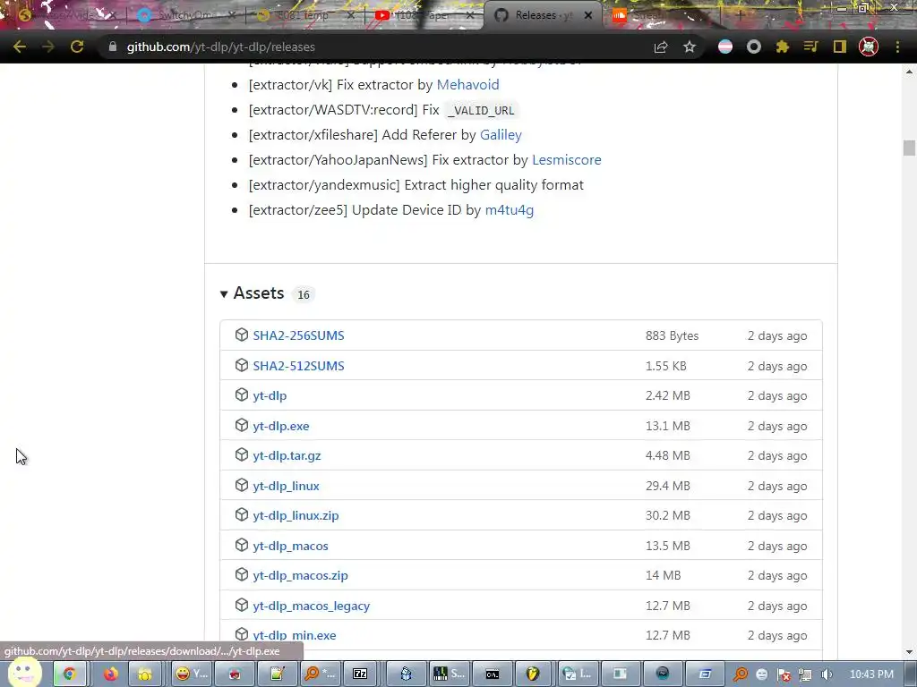Click the 30.2 MB size text
This screenshot has width=917, height=687.
point(668,515)
